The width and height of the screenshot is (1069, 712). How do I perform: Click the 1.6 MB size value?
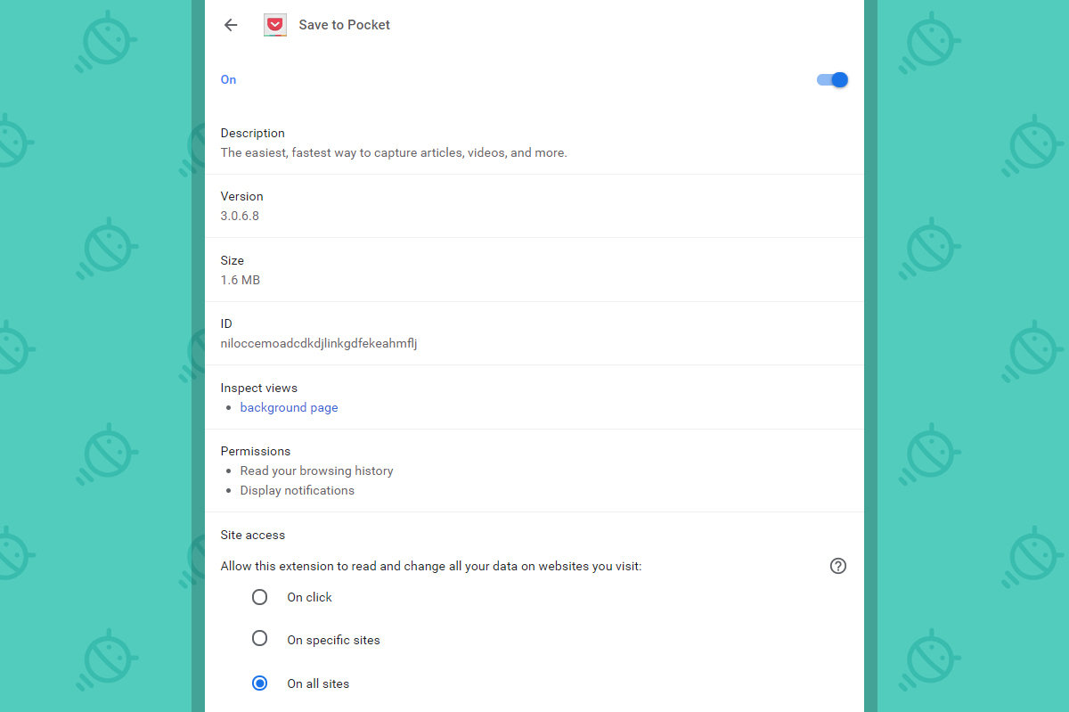click(241, 280)
